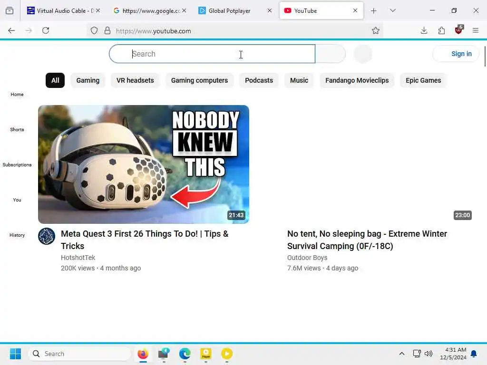Open the Meta Quest 3 headset thumbnail
This screenshot has width=487, height=365.
click(144, 164)
